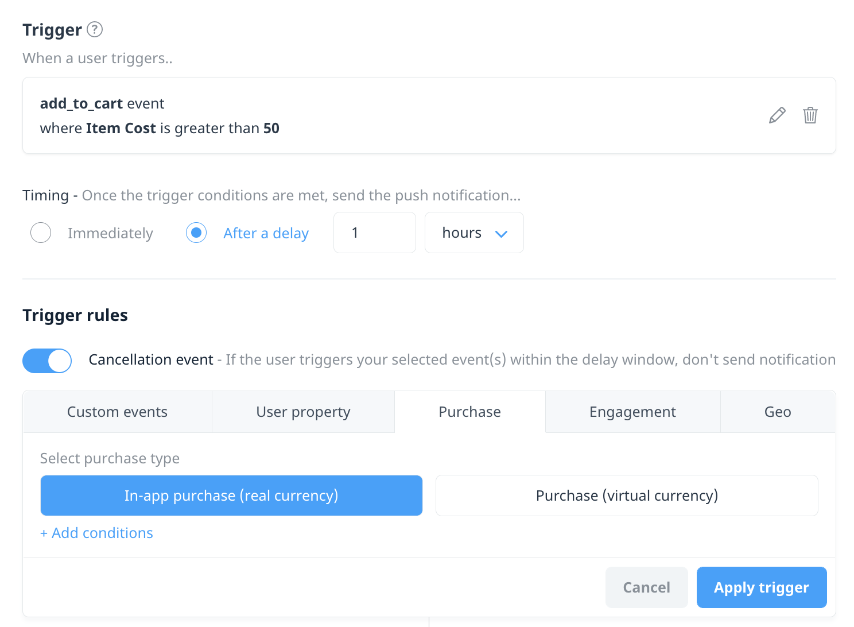Image resolution: width=854 pixels, height=627 pixels.
Task: Choose In-app purchase (real currency)
Action: [231, 496]
